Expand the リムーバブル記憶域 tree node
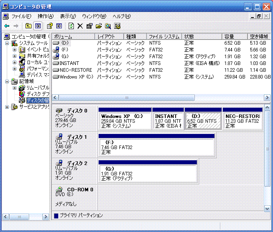 [x=15, y=88]
